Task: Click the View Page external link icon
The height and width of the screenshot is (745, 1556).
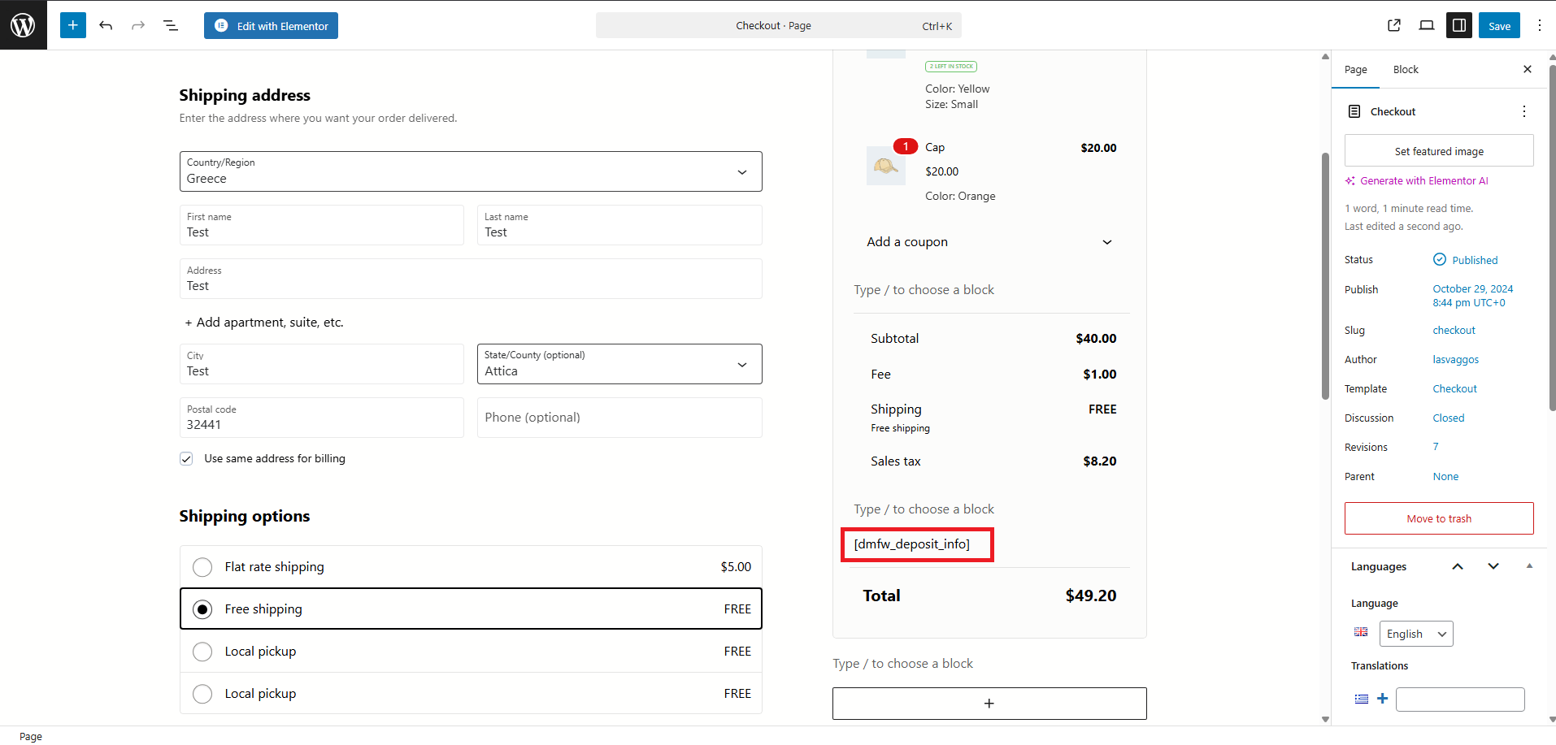Action: point(1394,25)
